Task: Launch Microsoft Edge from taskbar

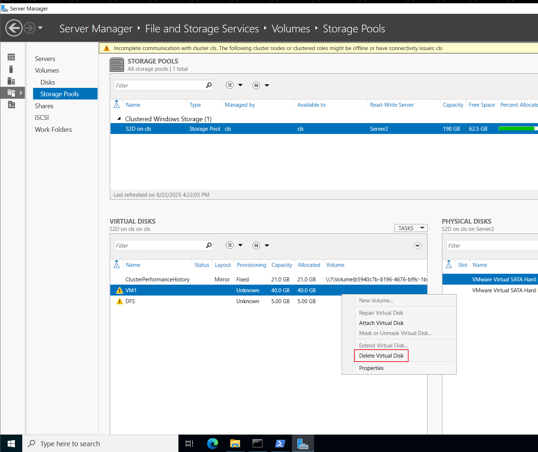Action: pos(213,444)
